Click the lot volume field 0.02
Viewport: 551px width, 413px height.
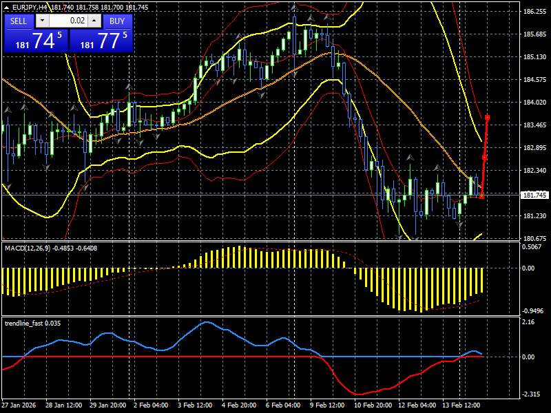(68, 21)
